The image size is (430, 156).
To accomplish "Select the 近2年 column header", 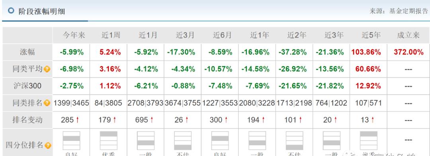I will pyautogui.click(x=297, y=35).
